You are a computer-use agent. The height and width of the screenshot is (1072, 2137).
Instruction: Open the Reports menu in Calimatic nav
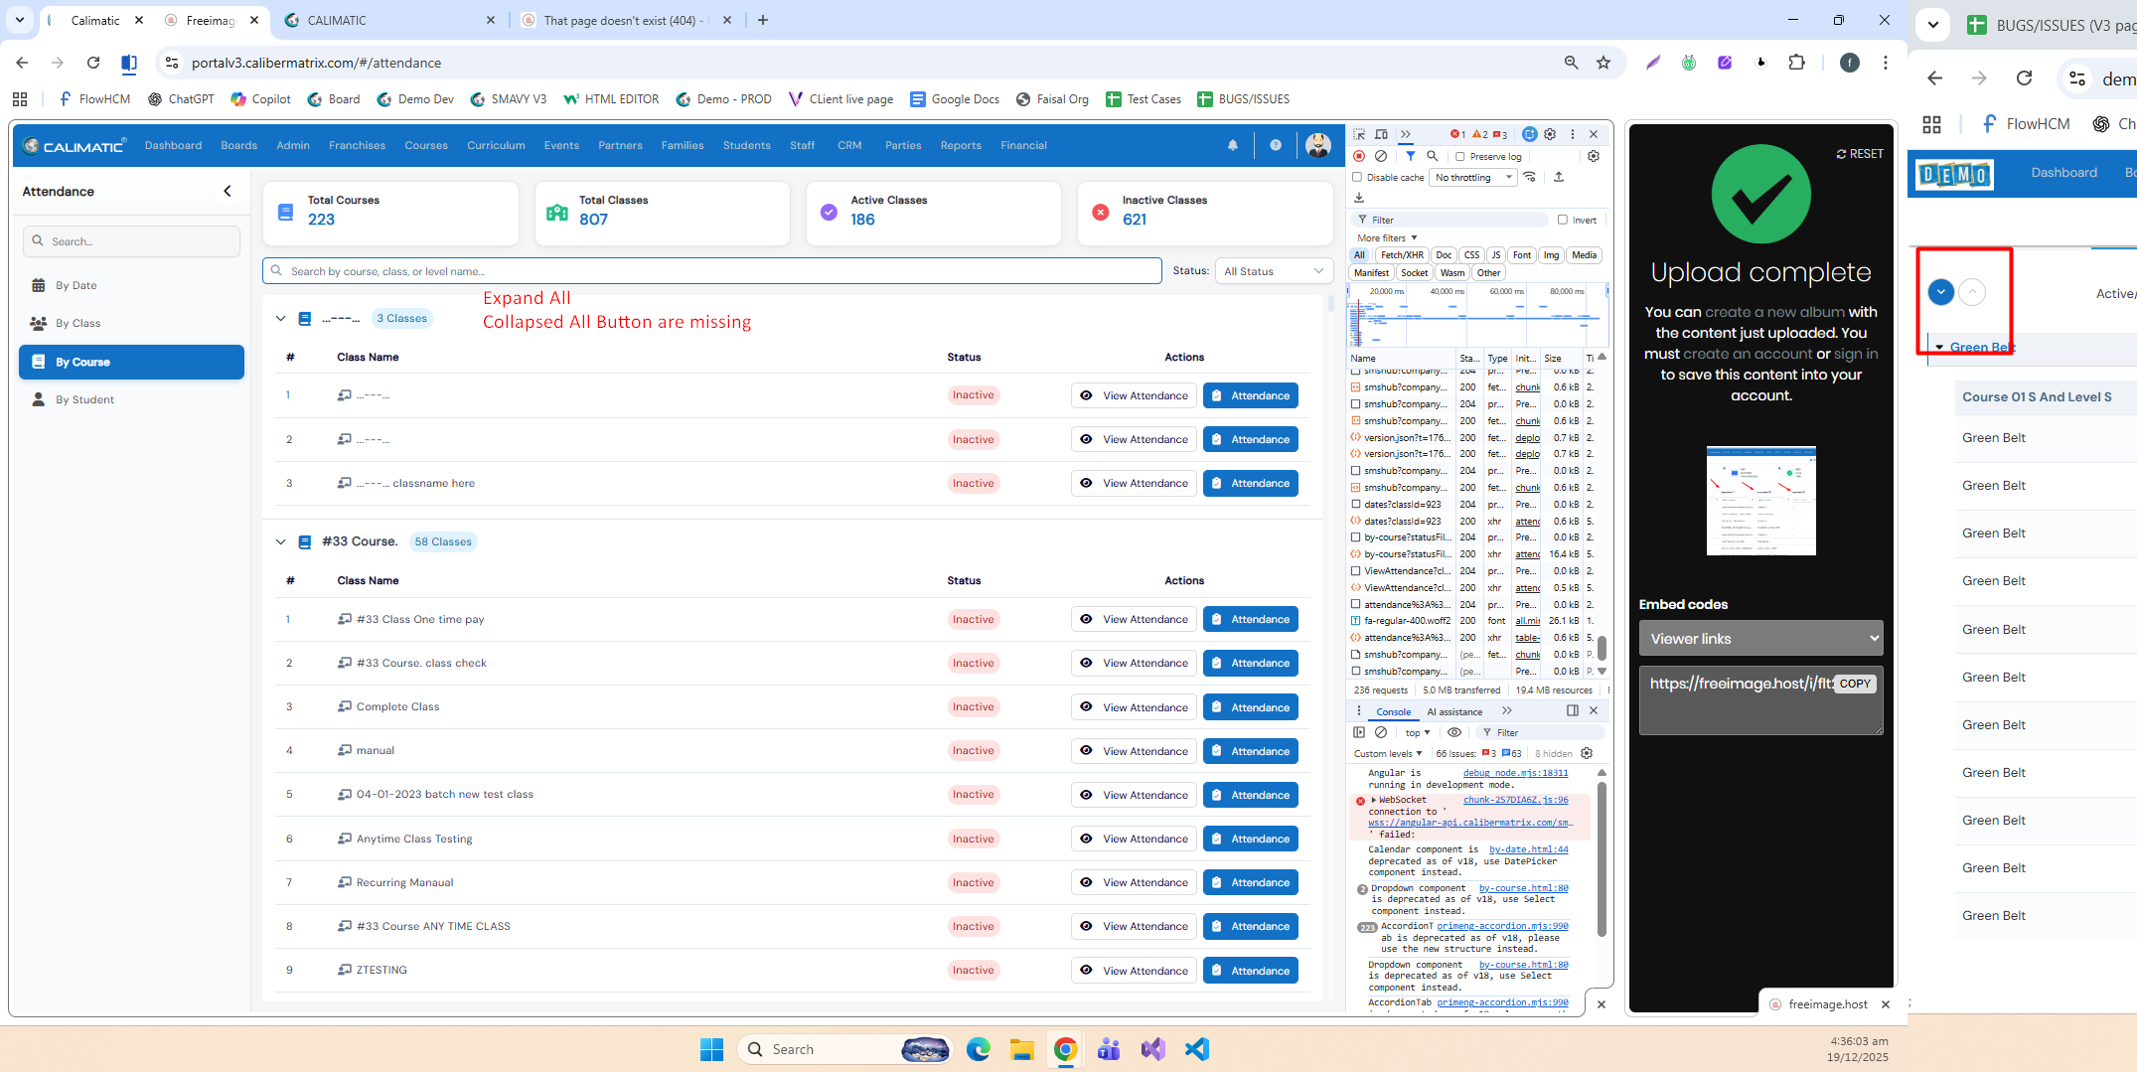point(961,145)
